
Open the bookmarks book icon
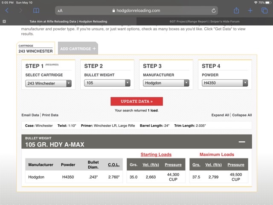pyautogui.click(x=36, y=11)
